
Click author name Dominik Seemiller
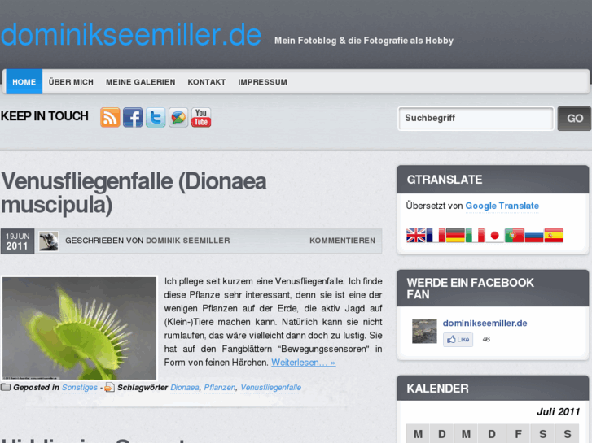187,241
